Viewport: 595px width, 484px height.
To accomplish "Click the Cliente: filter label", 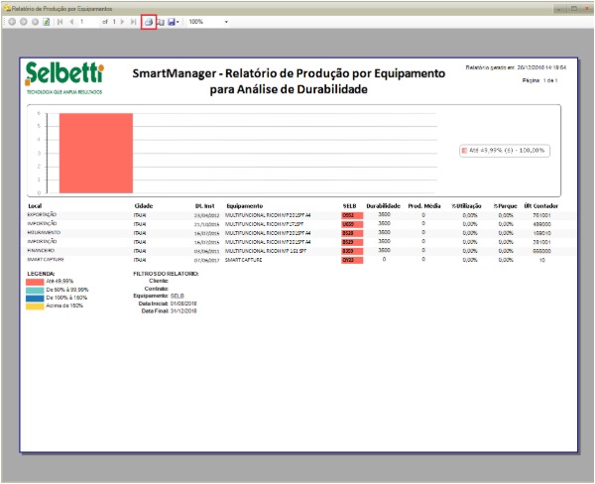I will 159,281.
